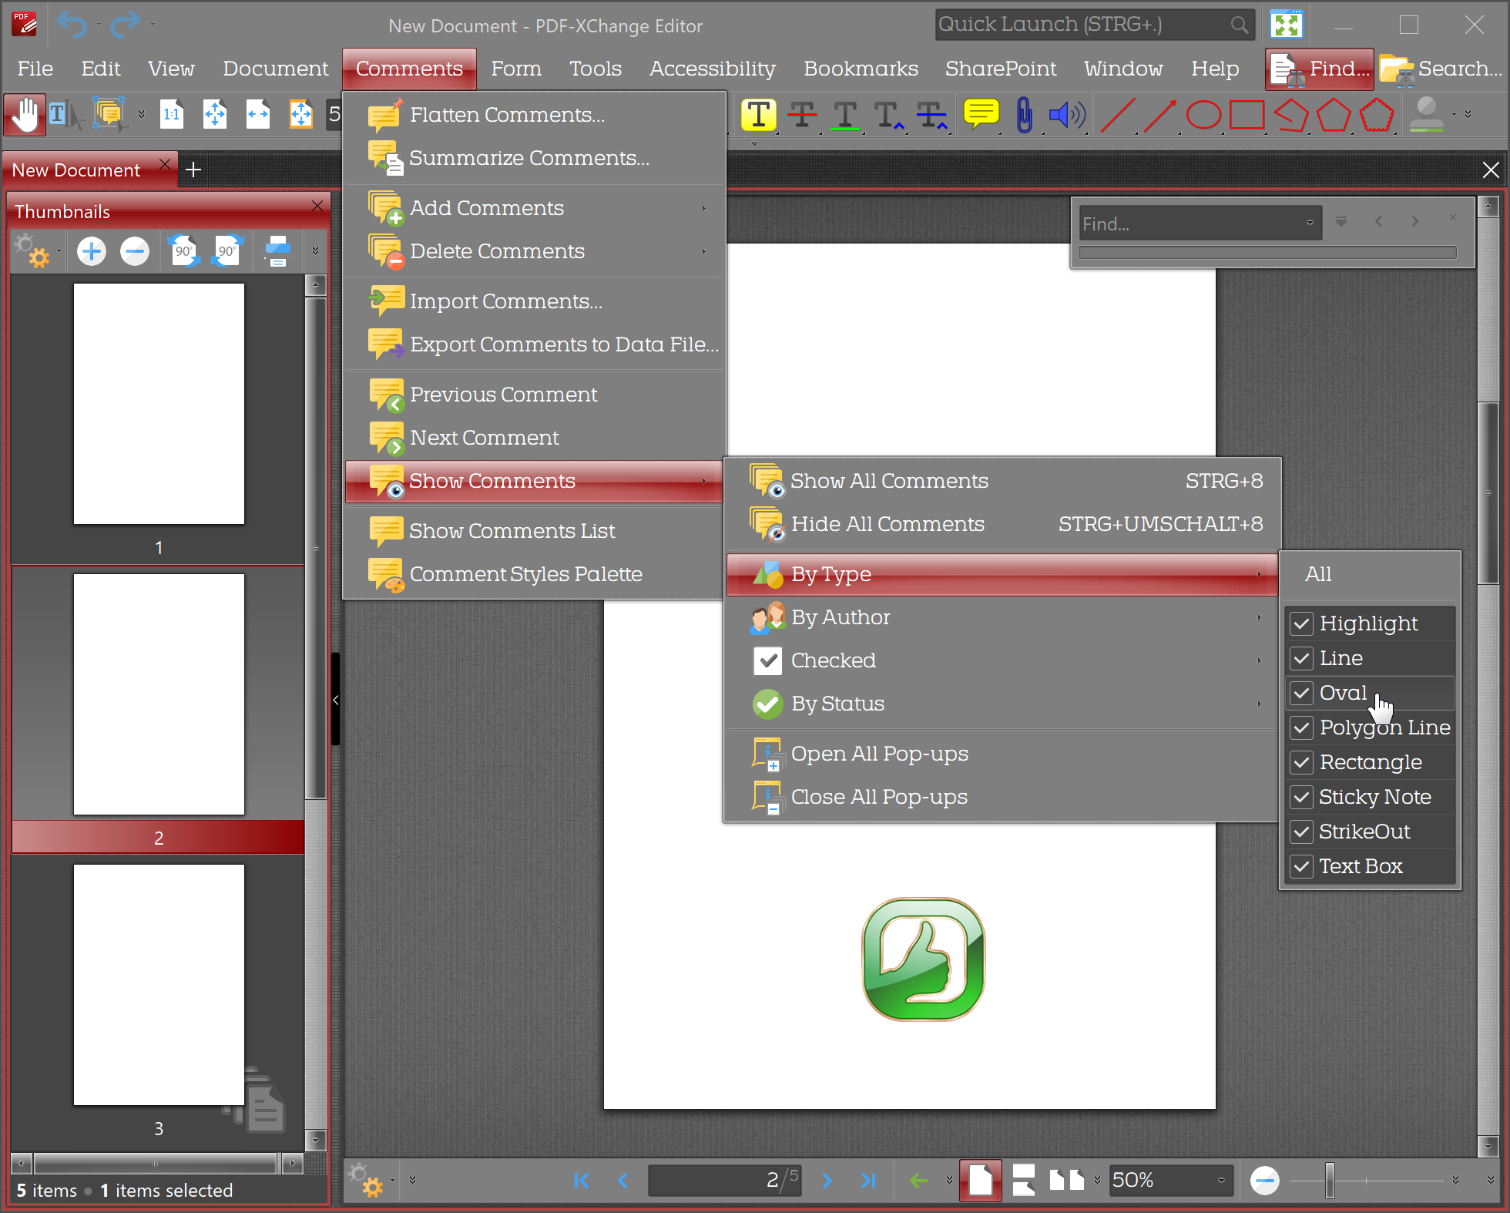The width and height of the screenshot is (1510, 1213).
Task: Click Open All Pop-ups
Action: point(880,753)
